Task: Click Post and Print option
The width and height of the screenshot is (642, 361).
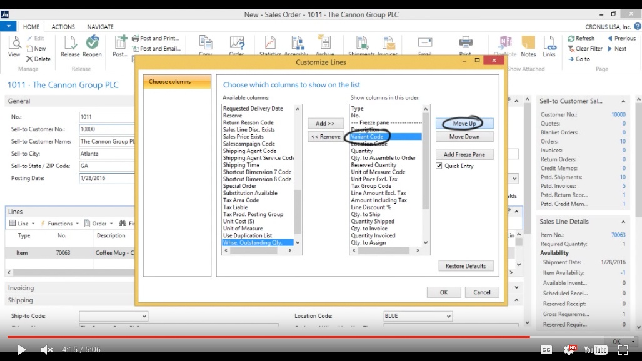Action: tap(156, 38)
